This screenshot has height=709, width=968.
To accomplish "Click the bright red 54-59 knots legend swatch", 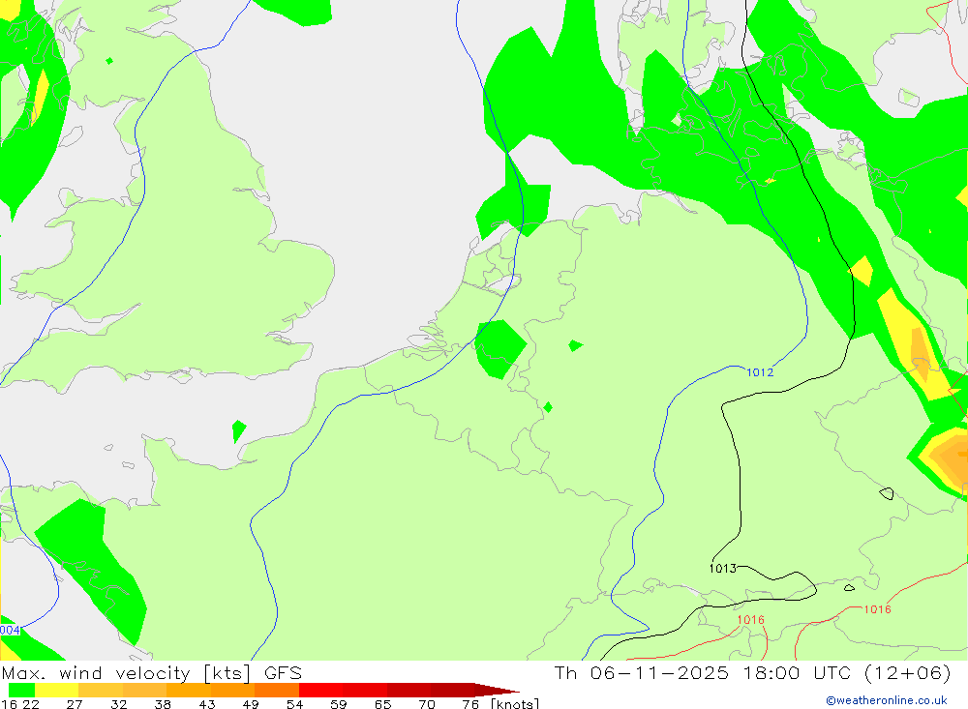I will point(321,690).
